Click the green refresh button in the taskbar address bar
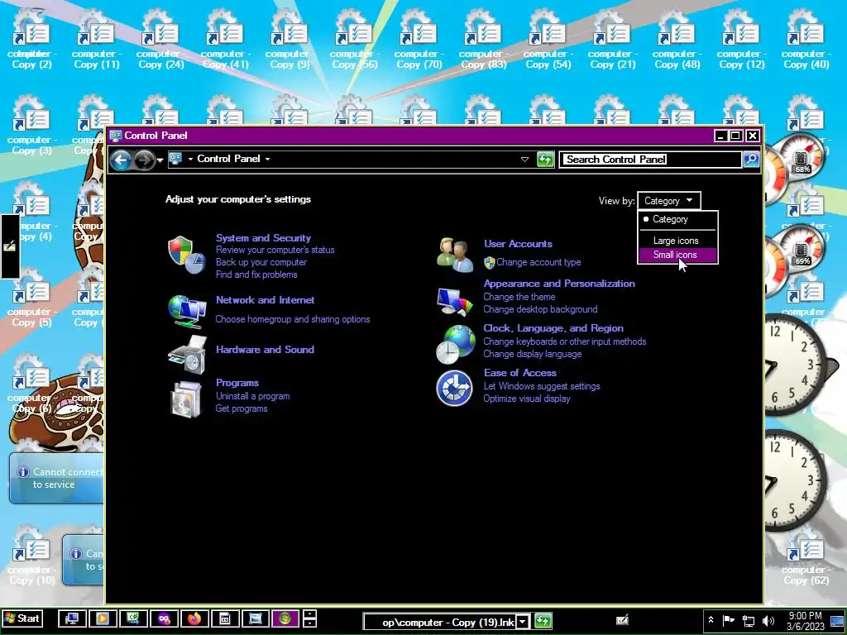Viewport: 847px width, 635px height. [543, 621]
